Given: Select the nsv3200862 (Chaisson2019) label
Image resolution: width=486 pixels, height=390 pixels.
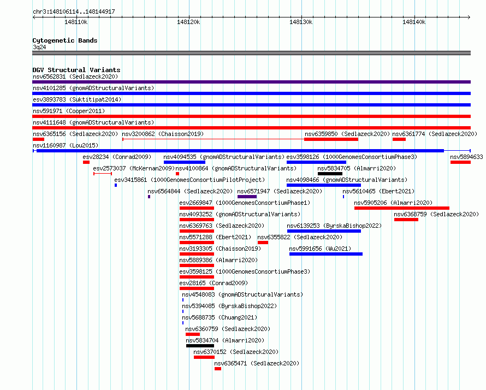Looking at the screenshot, I should 163,134.
